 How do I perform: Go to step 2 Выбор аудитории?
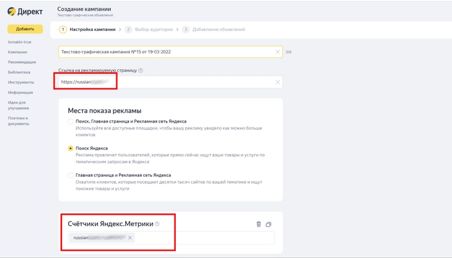pyautogui.click(x=149, y=29)
